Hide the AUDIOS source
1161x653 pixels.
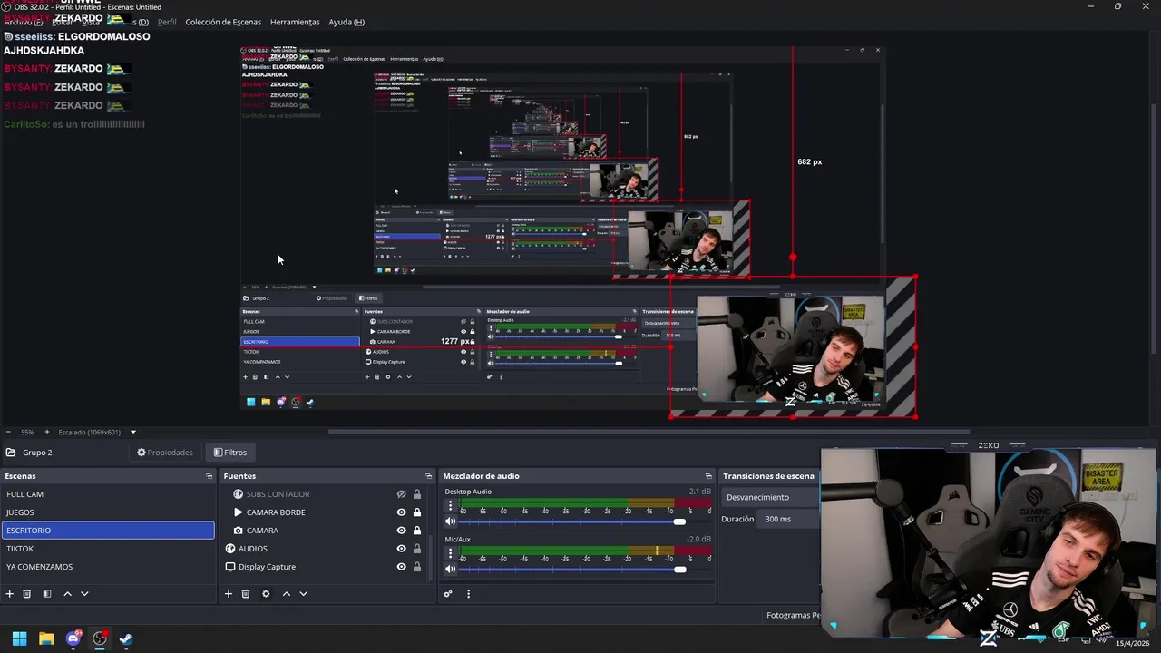click(x=401, y=549)
